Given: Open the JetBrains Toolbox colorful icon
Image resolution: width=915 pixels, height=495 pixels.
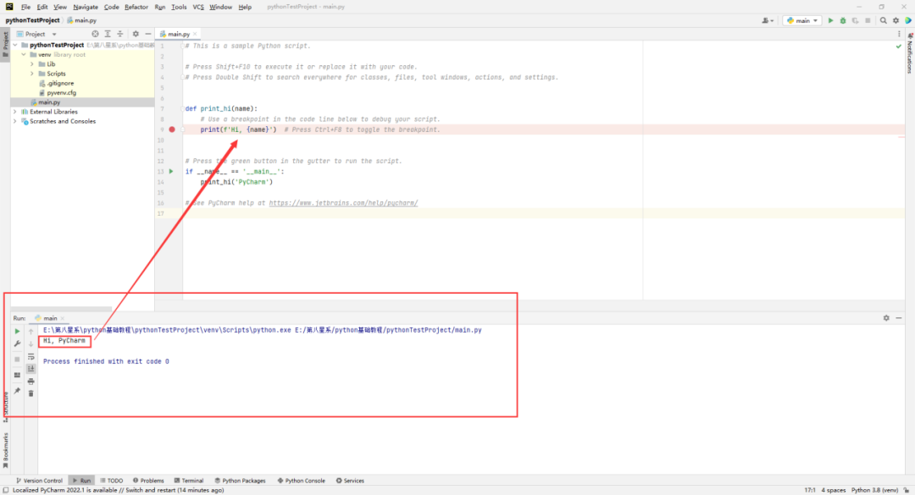Looking at the screenshot, I should coord(908,20).
